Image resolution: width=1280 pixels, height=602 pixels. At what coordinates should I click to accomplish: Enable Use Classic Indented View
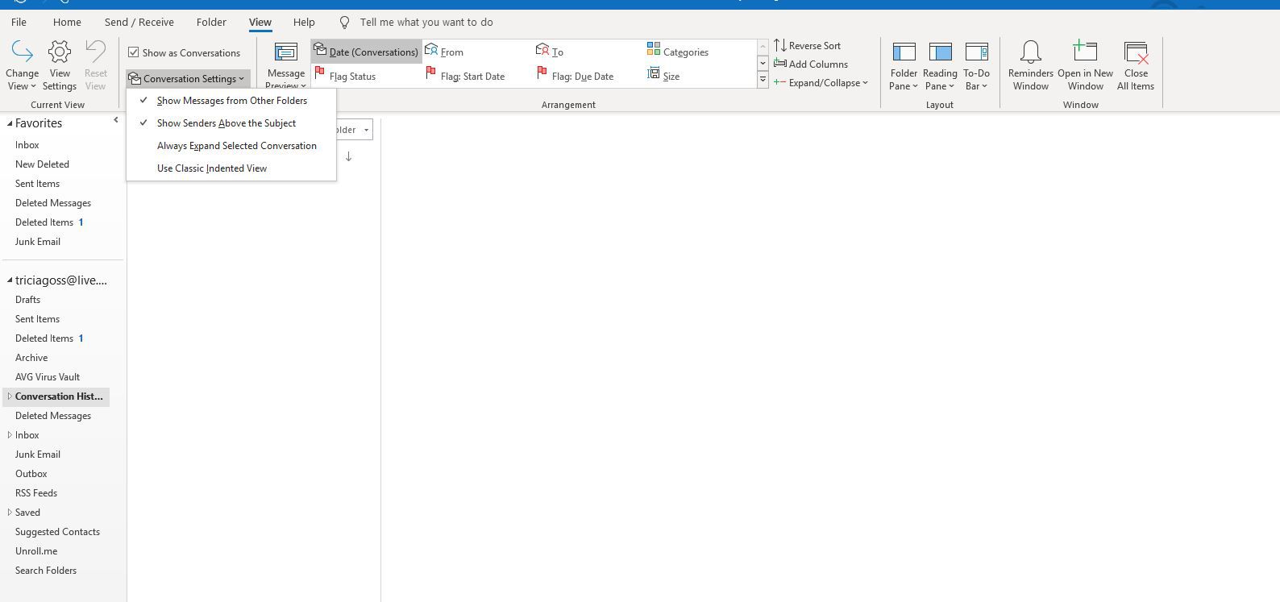231,168
